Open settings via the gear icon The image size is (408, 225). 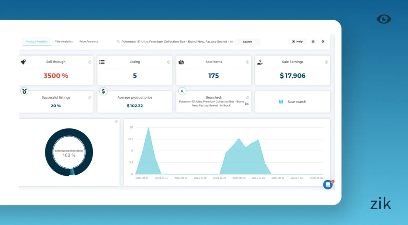[x=323, y=41]
